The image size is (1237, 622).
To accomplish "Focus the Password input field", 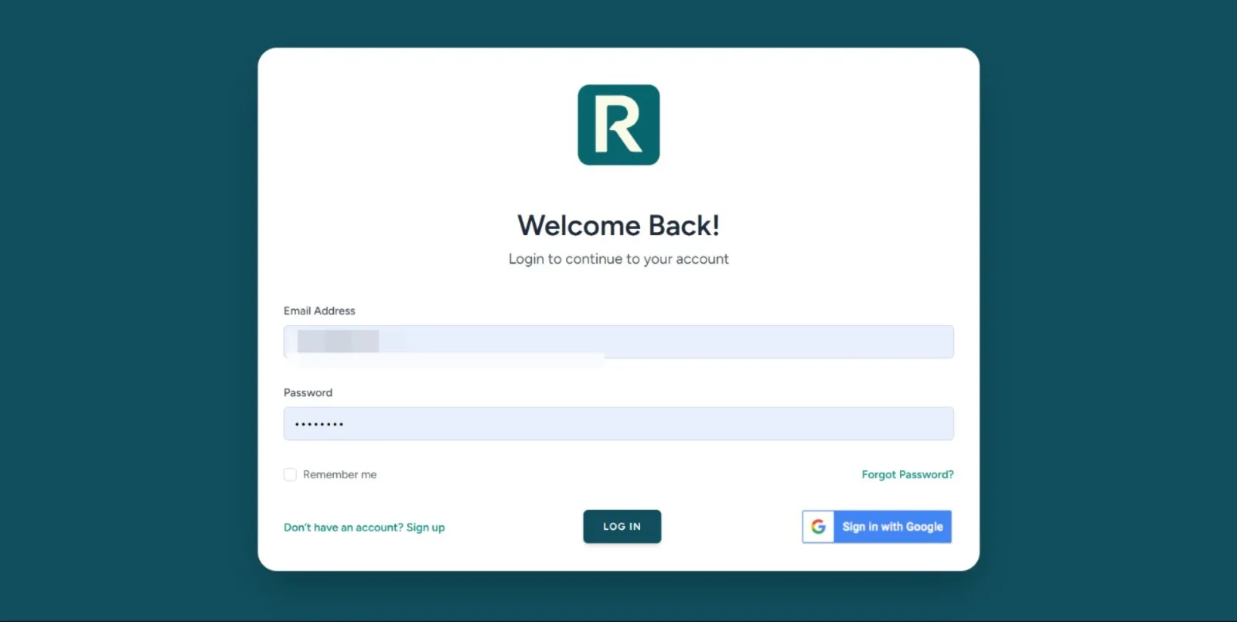I will pos(618,424).
